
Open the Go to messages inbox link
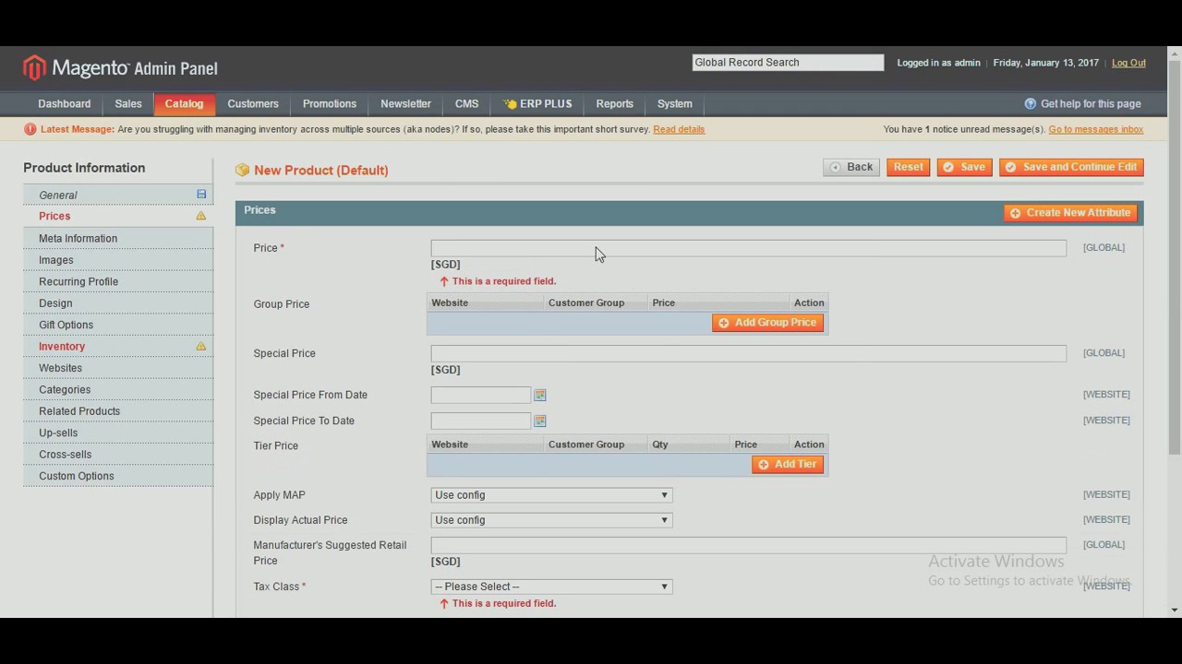[1096, 129]
